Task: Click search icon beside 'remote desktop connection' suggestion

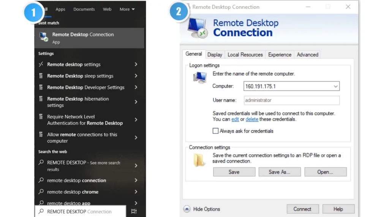Action: tap(41, 180)
